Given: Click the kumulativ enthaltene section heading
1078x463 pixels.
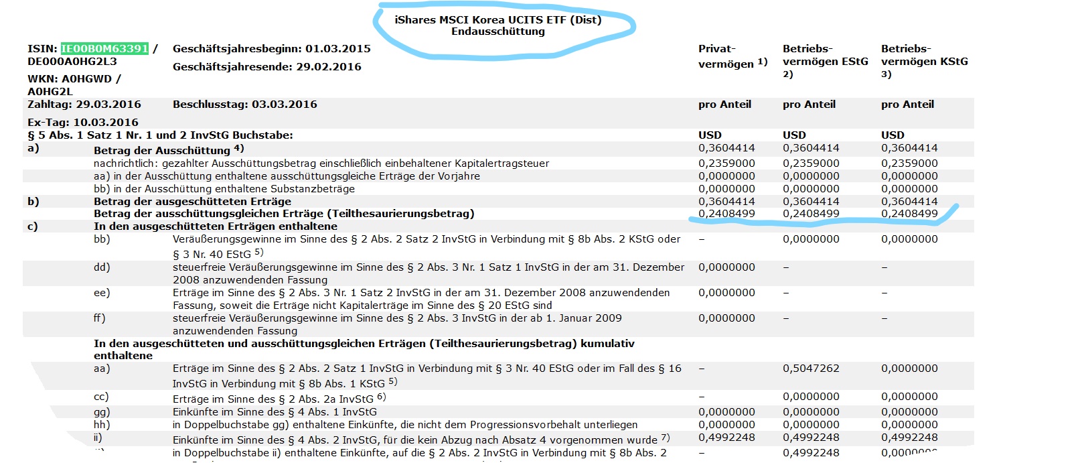Looking at the screenshot, I should [364, 349].
